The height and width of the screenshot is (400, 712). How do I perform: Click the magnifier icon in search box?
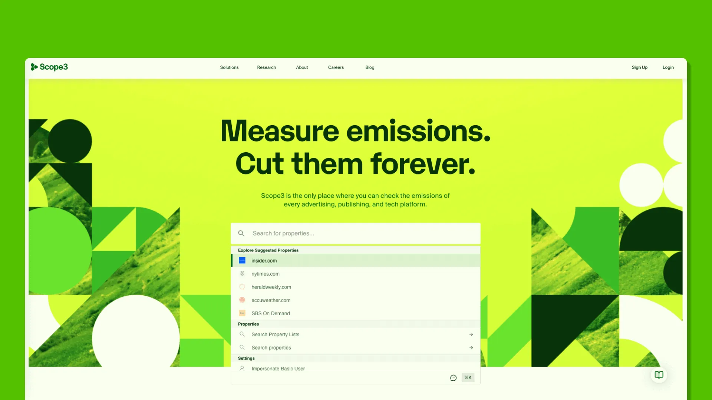pyautogui.click(x=241, y=233)
